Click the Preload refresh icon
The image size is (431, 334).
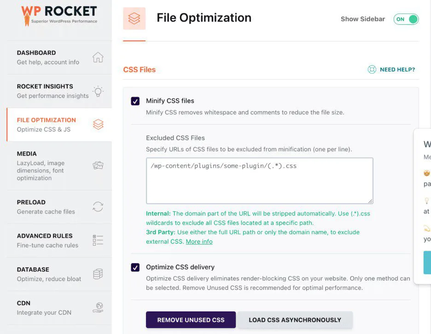[x=98, y=207]
